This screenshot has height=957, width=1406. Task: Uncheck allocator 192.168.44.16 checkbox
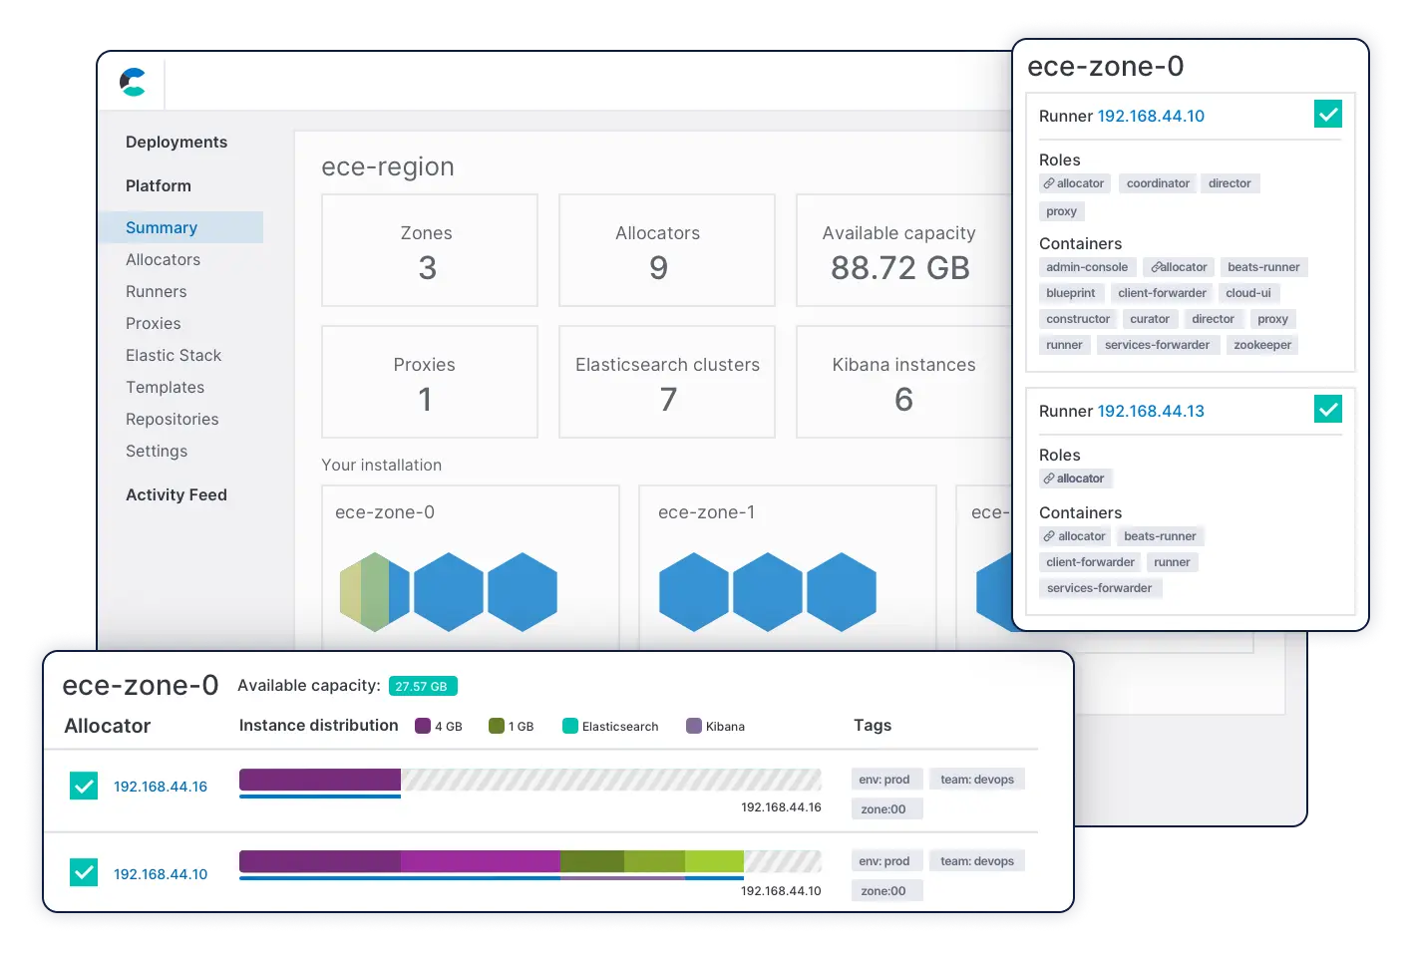[84, 787]
